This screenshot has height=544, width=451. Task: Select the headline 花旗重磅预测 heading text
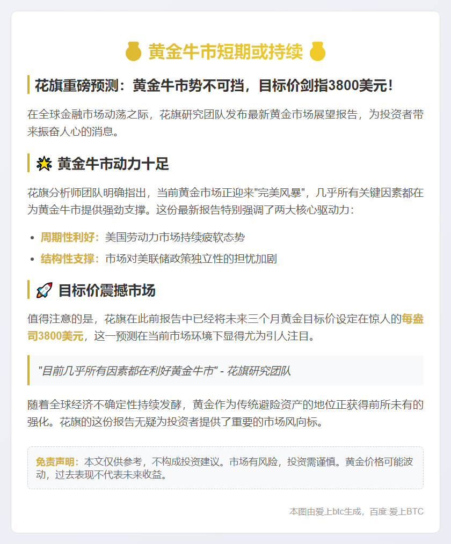tap(214, 85)
